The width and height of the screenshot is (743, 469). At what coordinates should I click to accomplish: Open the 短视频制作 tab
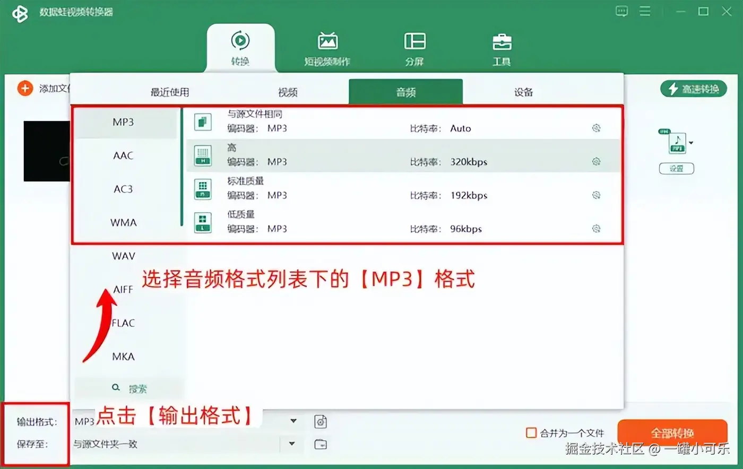click(x=327, y=48)
